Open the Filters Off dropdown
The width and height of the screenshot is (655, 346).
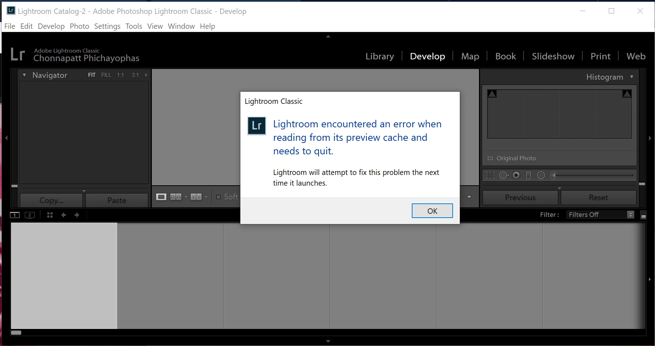[600, 215]
